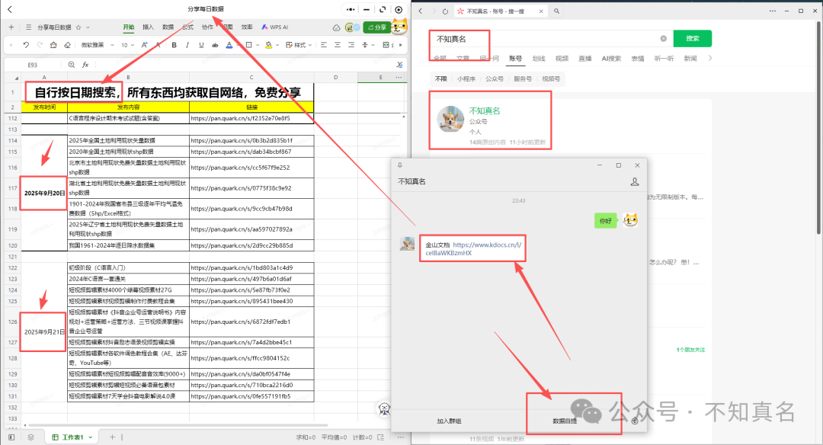Apply strikethrough text formatting
Image resolution: width=823 pixels, height=445 pixels.
pos(215,45)
